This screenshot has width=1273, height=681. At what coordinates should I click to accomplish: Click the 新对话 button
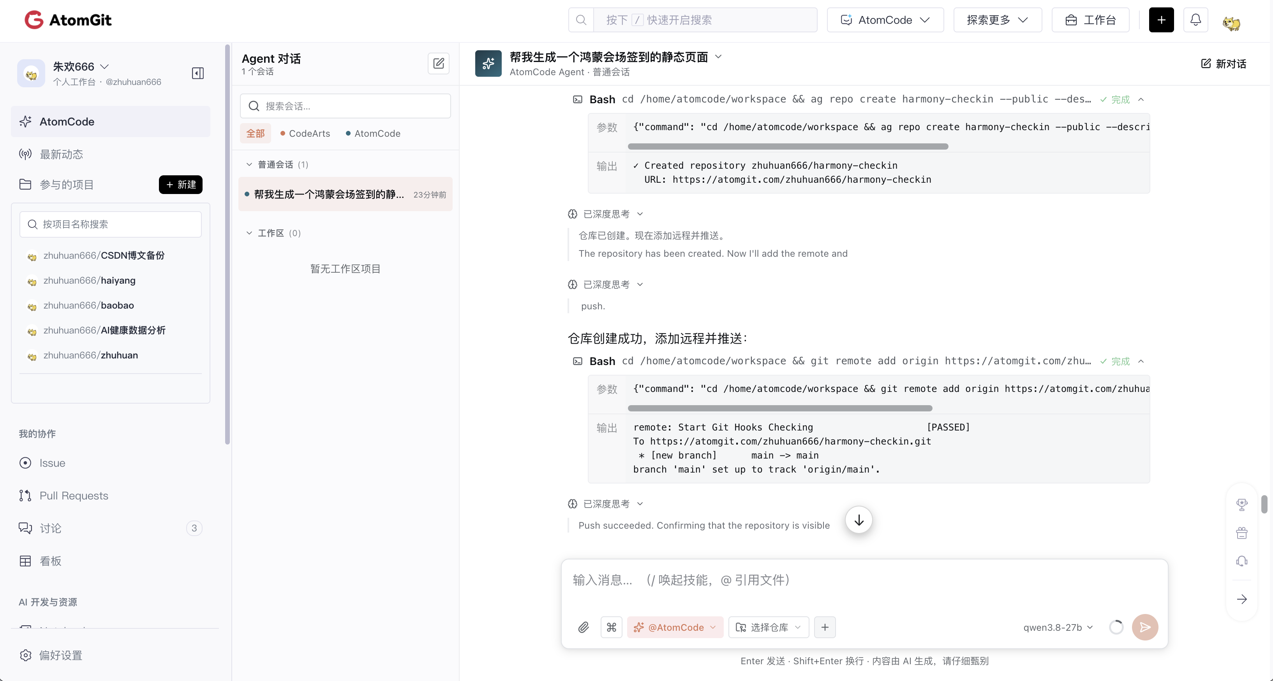(1224, 63)
